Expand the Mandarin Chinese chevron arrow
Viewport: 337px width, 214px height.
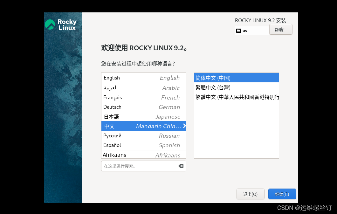pos(184,126)
